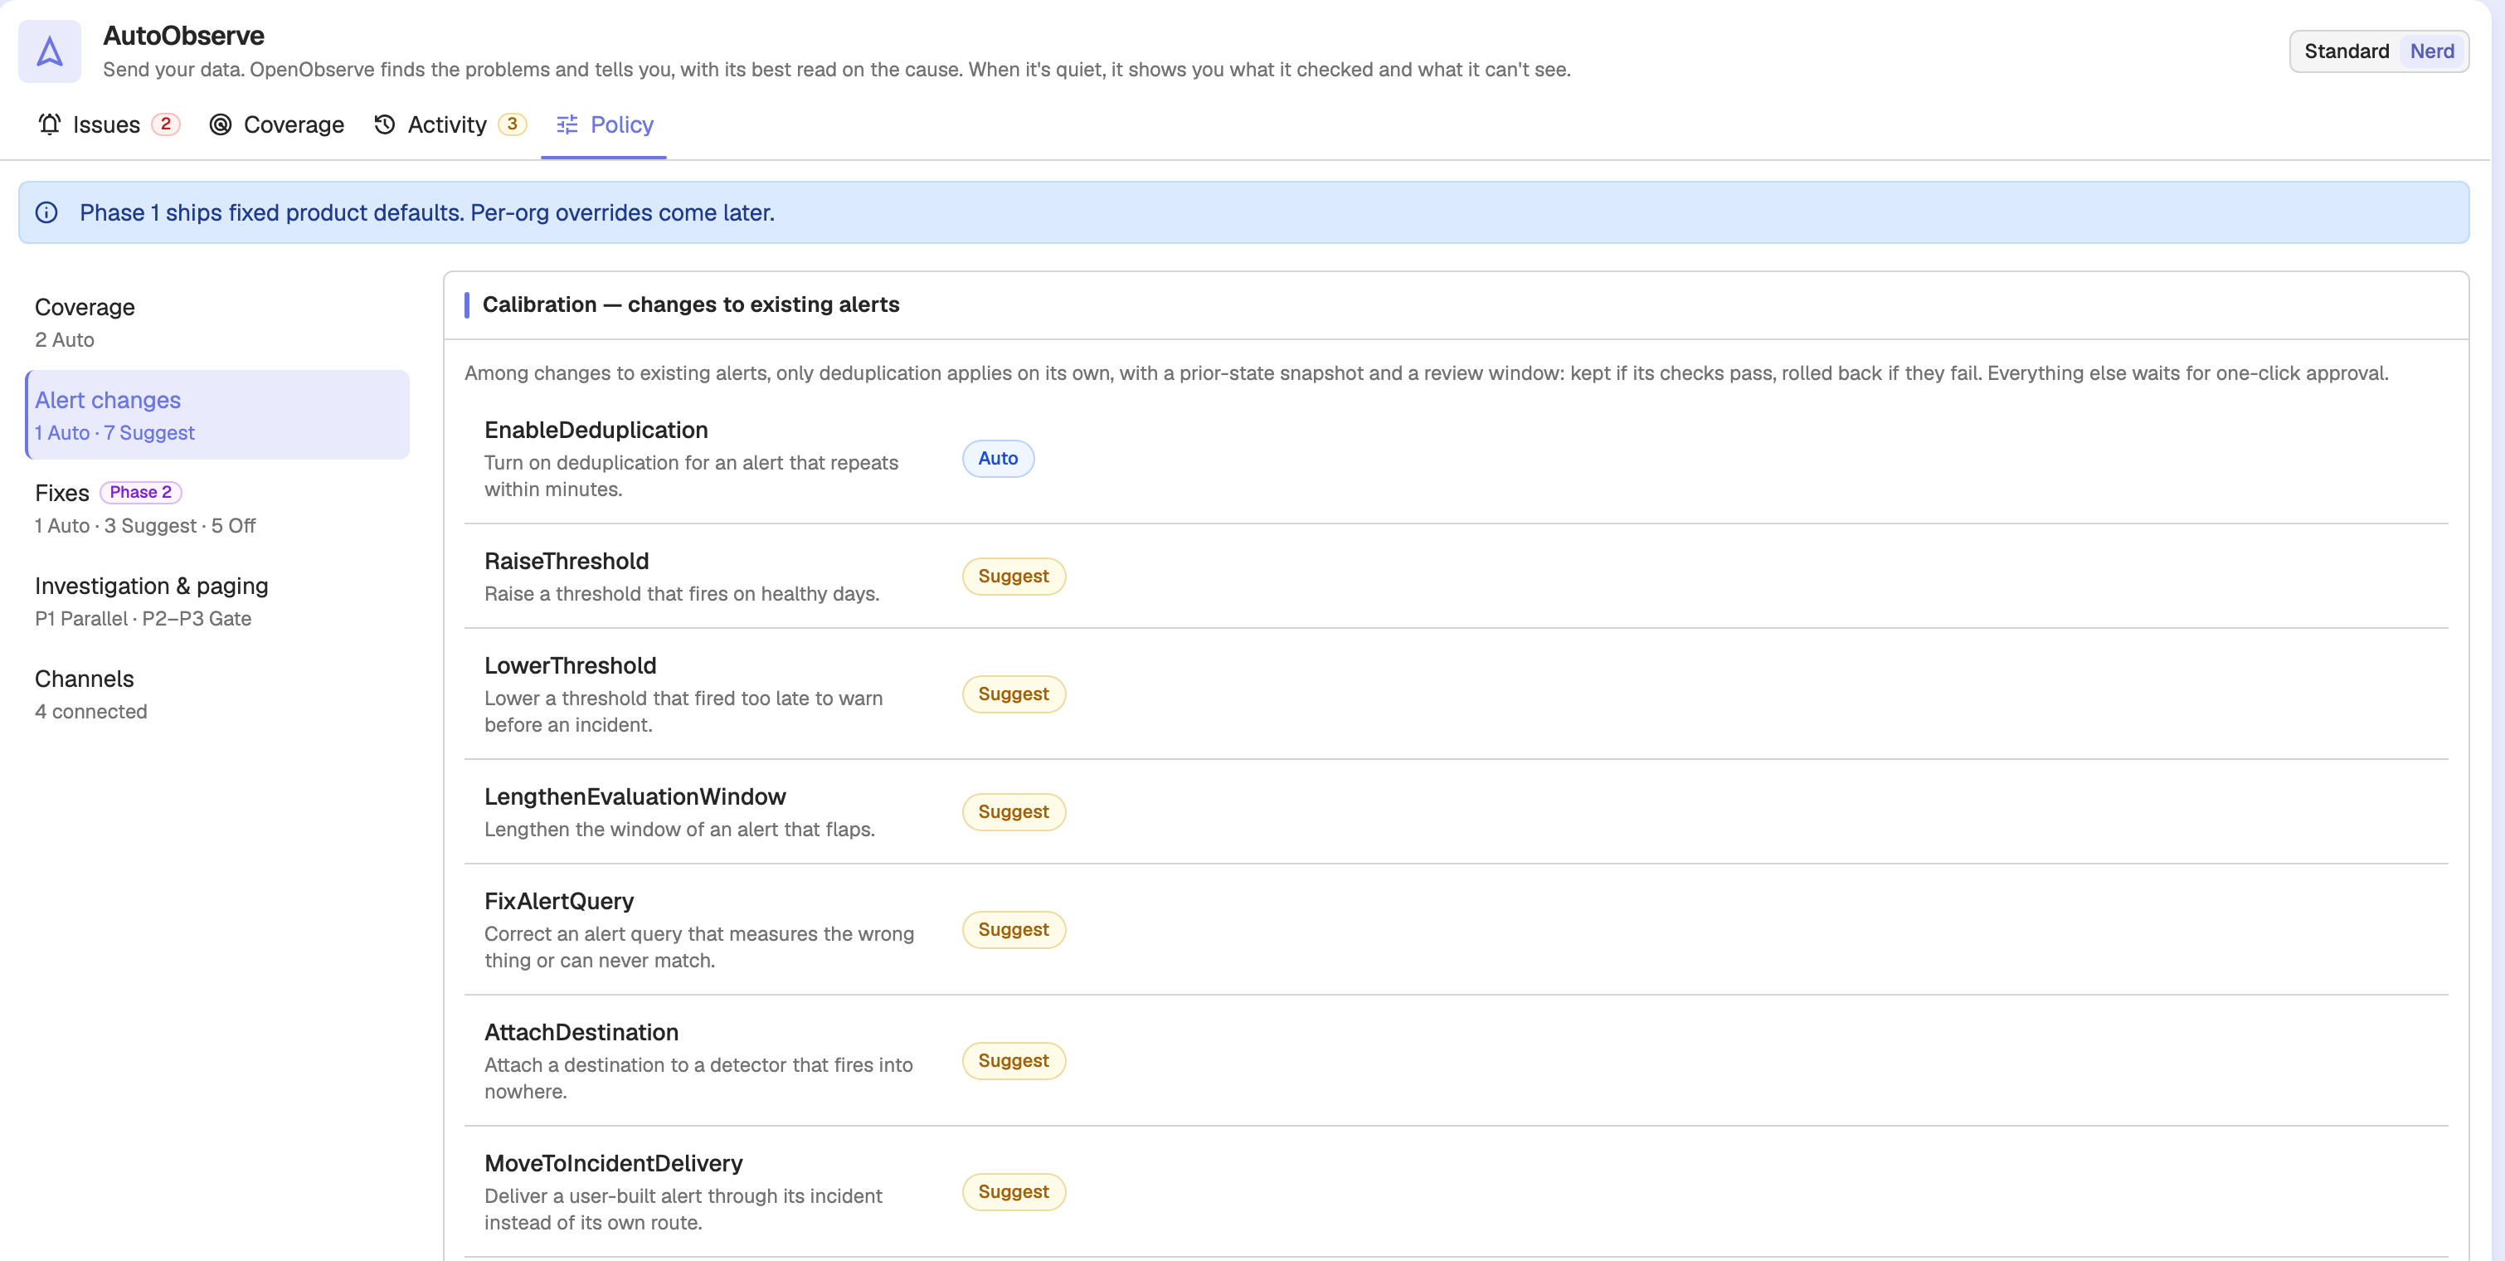This screenshot has height=1261, width=2505.
Task: Open the Activity tab
Action: pos(450,124)
